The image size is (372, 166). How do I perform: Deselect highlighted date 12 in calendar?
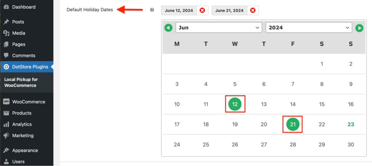click(x=235, y=104)
